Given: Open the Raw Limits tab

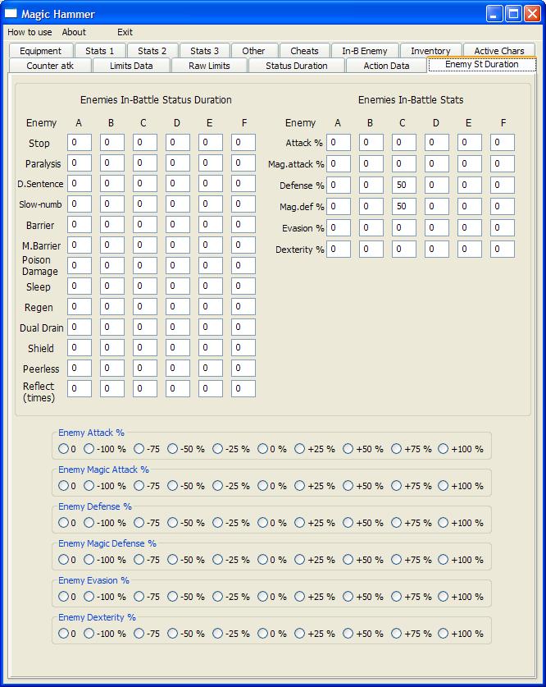Looking at the screenshot, I should [x=209, y=66].
